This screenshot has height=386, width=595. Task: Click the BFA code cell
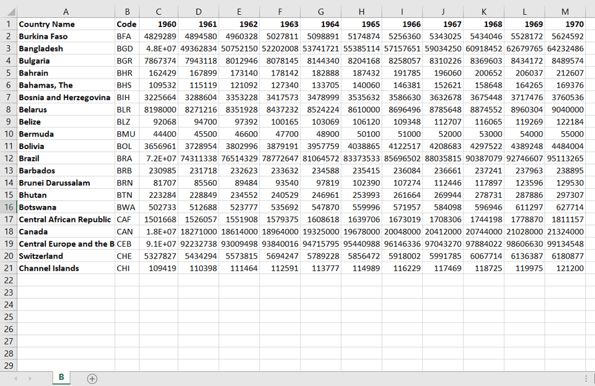pos(127,36)
